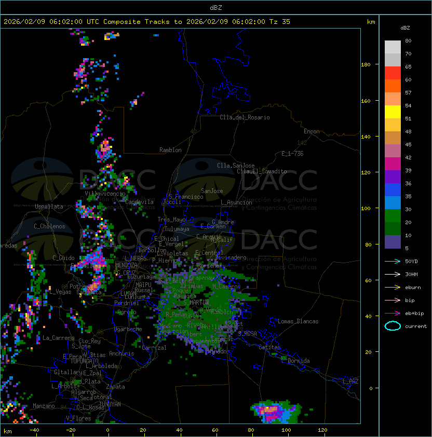The image size is (432, 437).
Task: Click the 'Ugarteche' map label
Action: (128, 329)
